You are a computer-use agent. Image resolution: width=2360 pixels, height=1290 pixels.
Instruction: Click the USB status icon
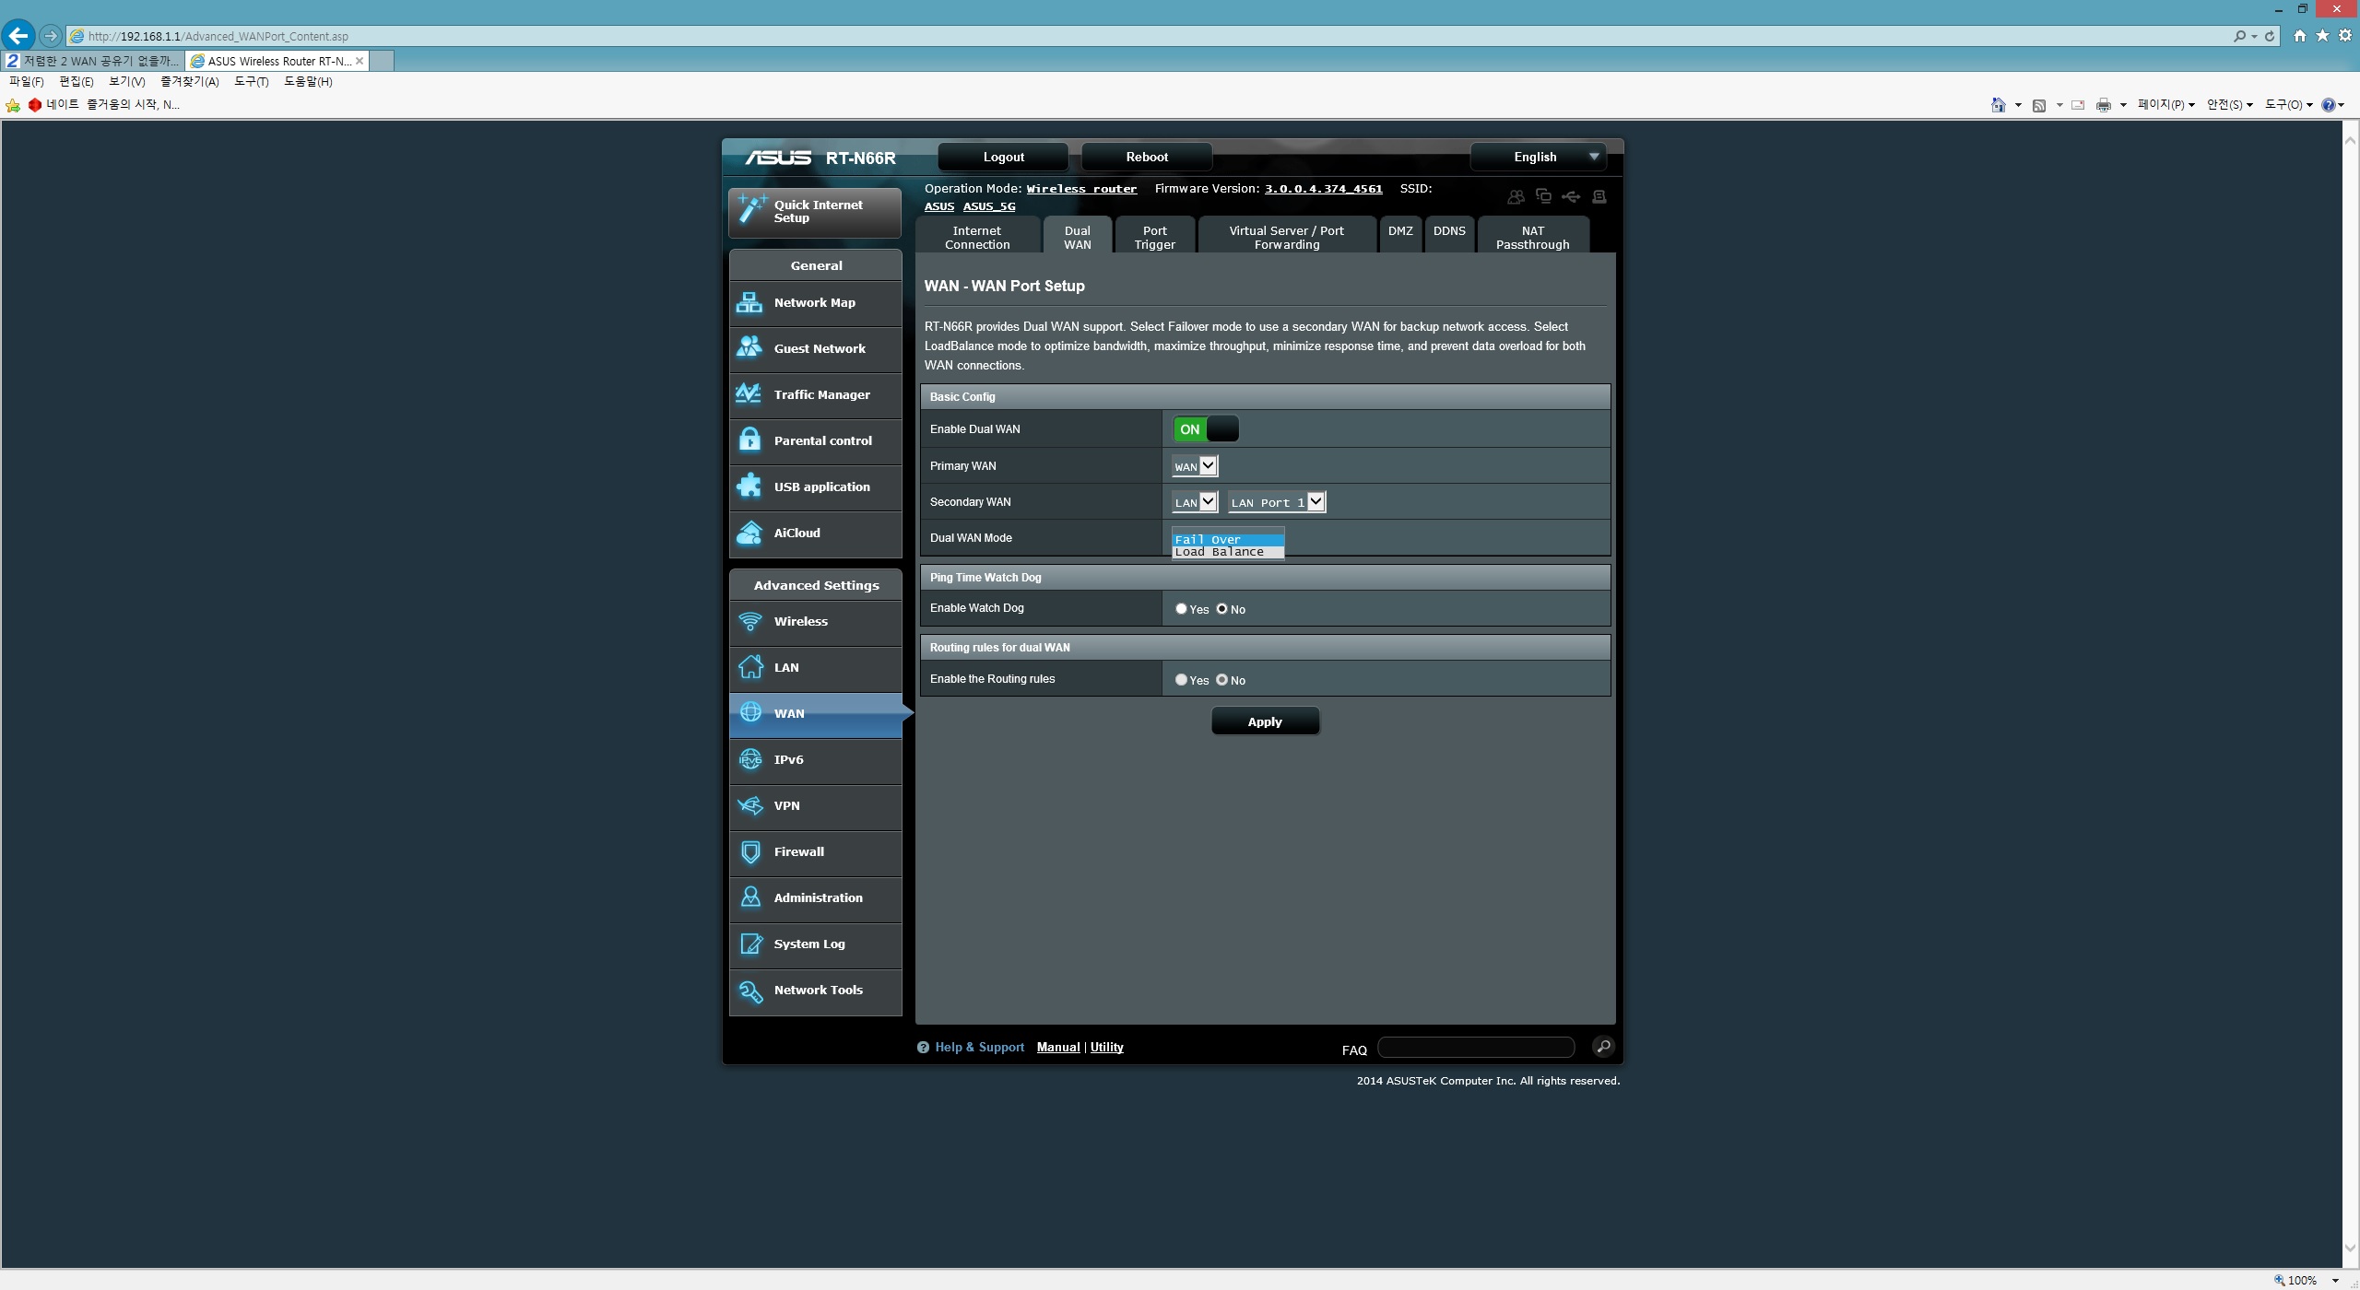(x=1571, y=196)
